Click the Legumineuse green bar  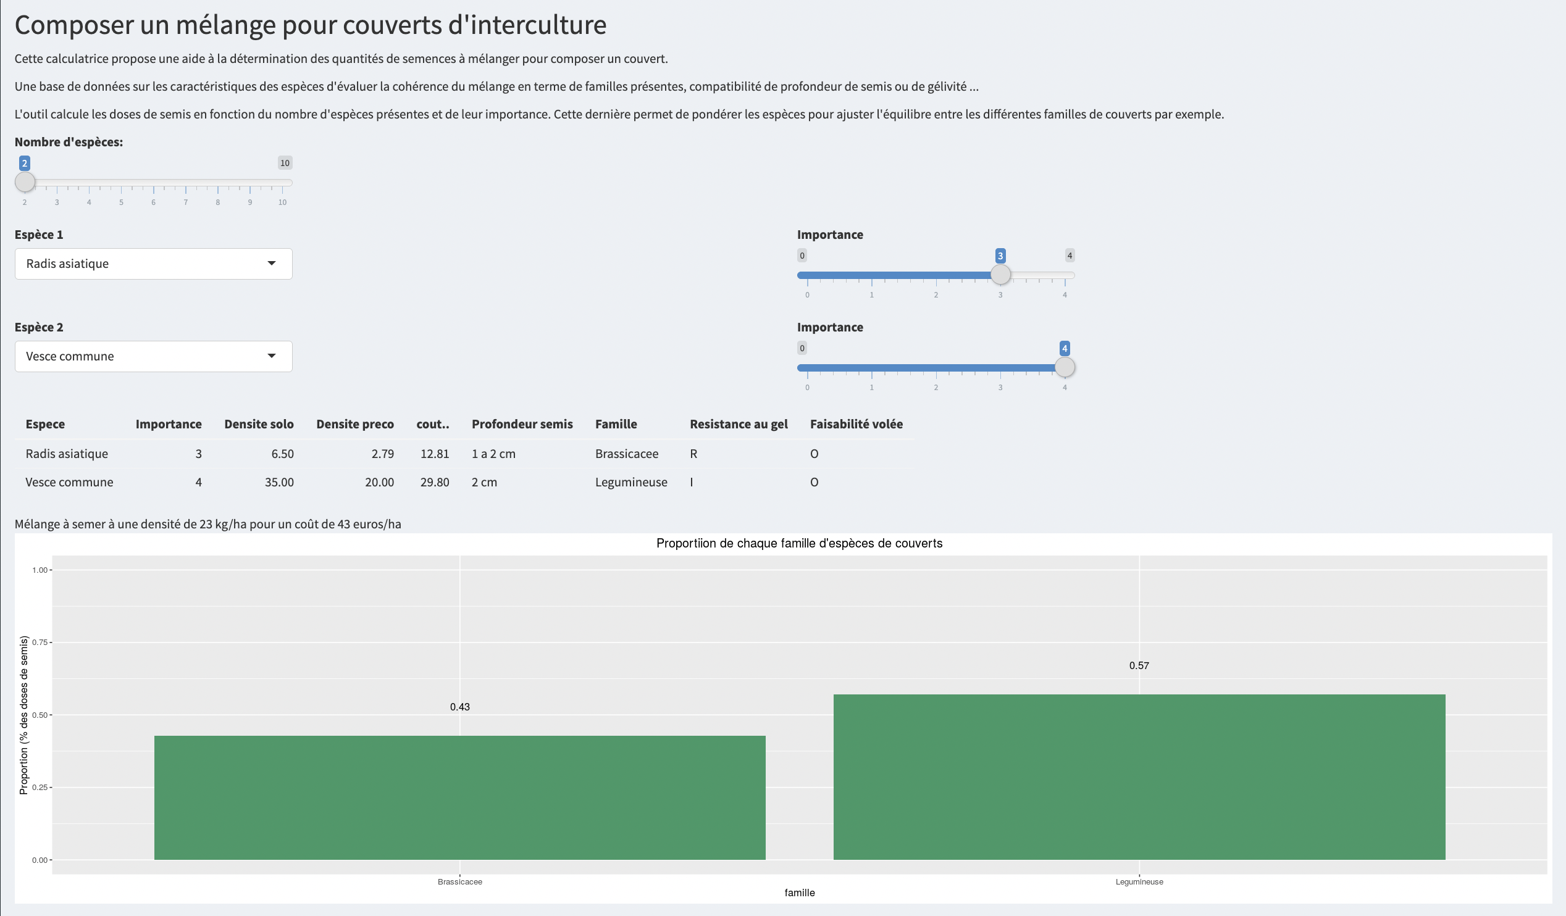(1139, 777)
